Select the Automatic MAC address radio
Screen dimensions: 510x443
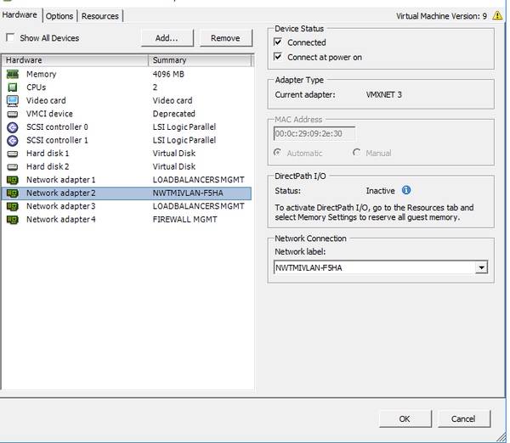277,152
